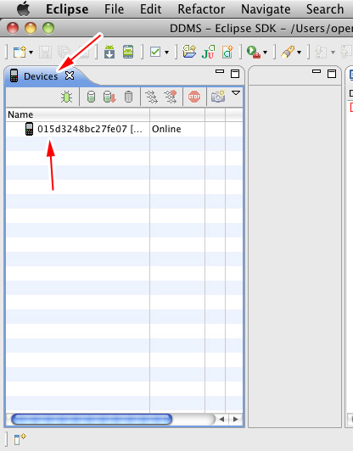Close the Devices view tab
Image resolution: width=353 pixels, height=451 pixels.
70,75
